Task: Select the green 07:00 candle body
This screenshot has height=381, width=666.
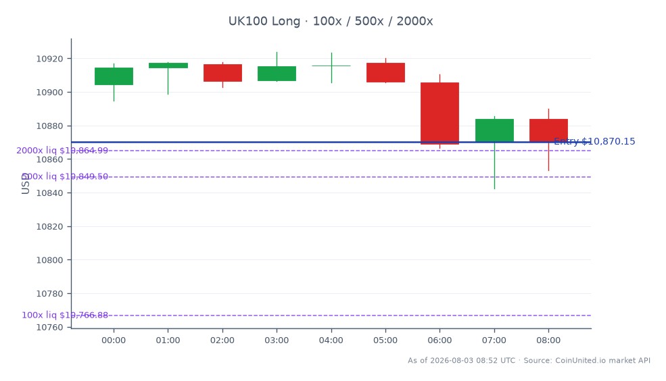Action: coord(494,130)
